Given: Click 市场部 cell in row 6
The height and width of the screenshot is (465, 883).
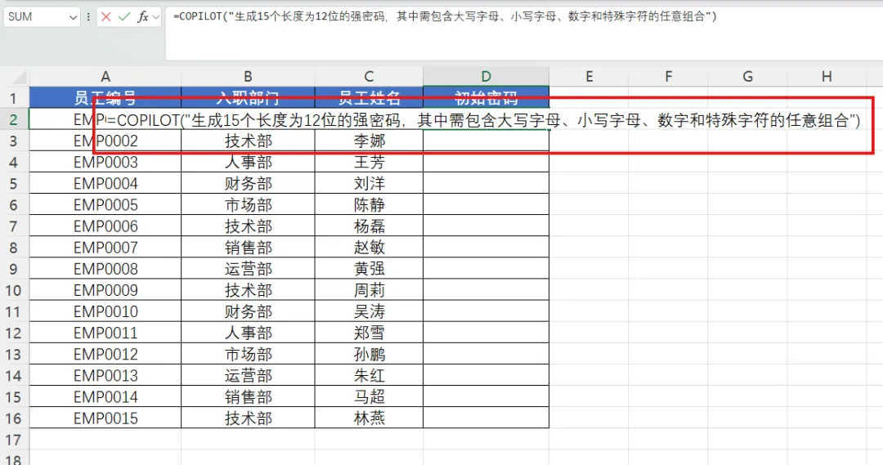Looking at the screenshot, I should (x=248, y=205).
